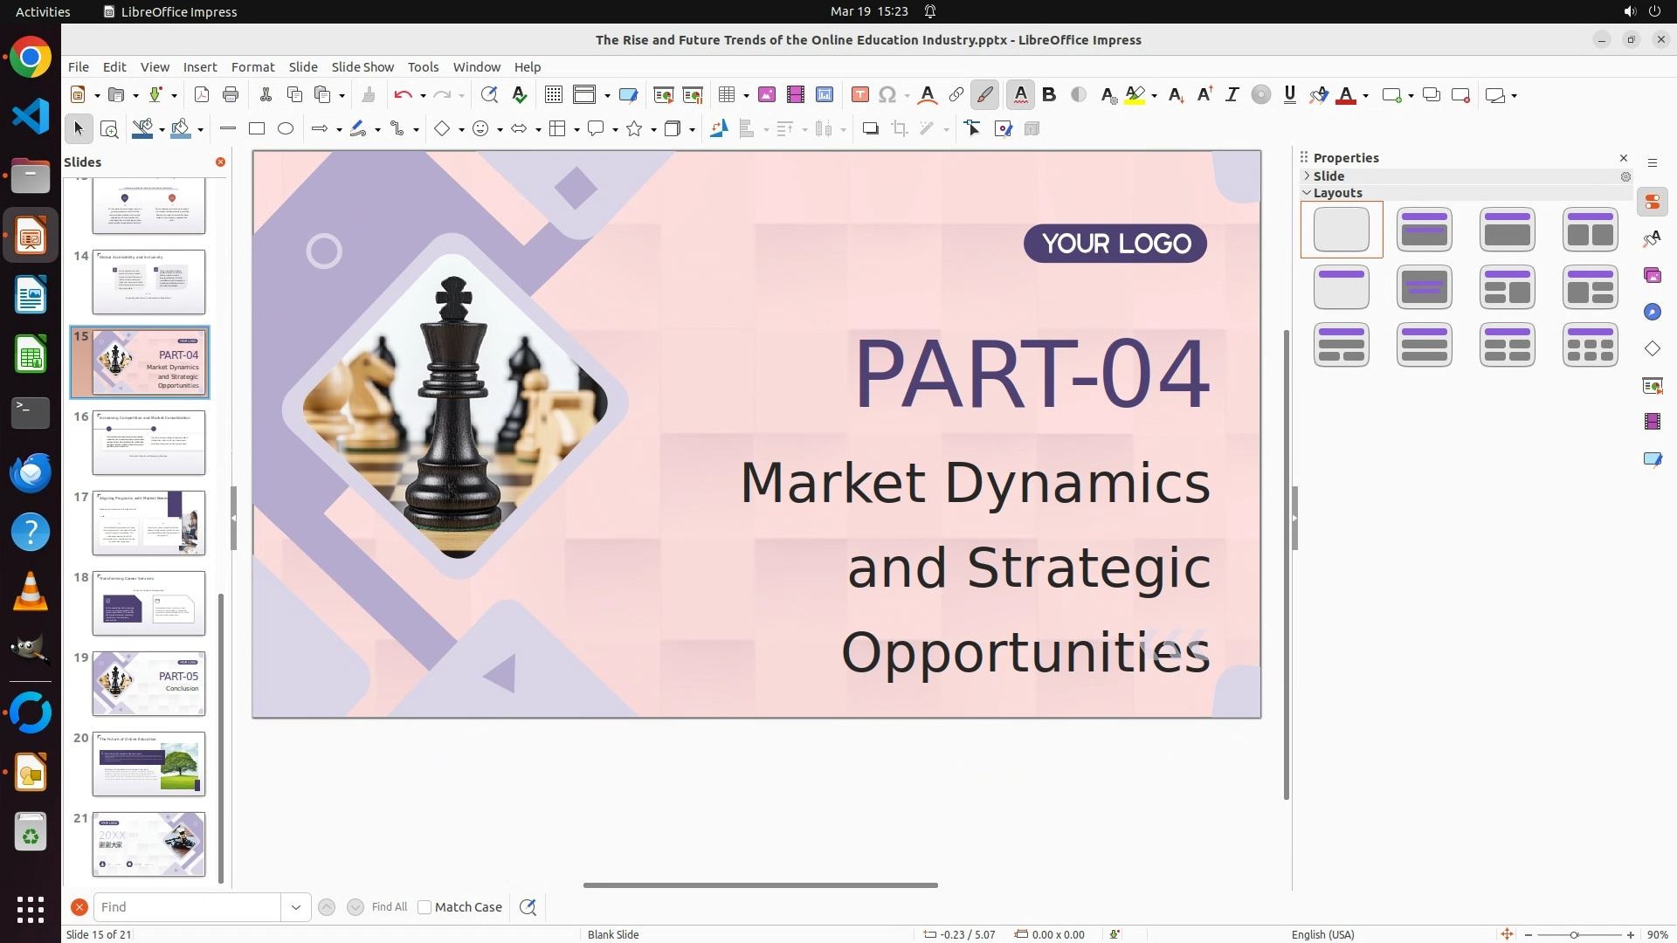1677x943 pixels.
Task: Open the Find field history dropdown
Action: 296,907
